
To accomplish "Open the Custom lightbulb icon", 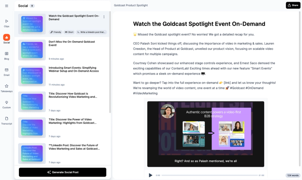I will coord(6,102).
